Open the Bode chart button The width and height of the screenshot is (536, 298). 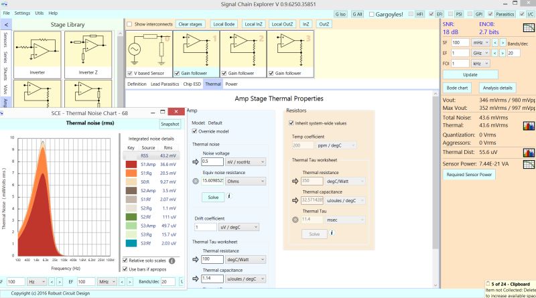point(457,88)
